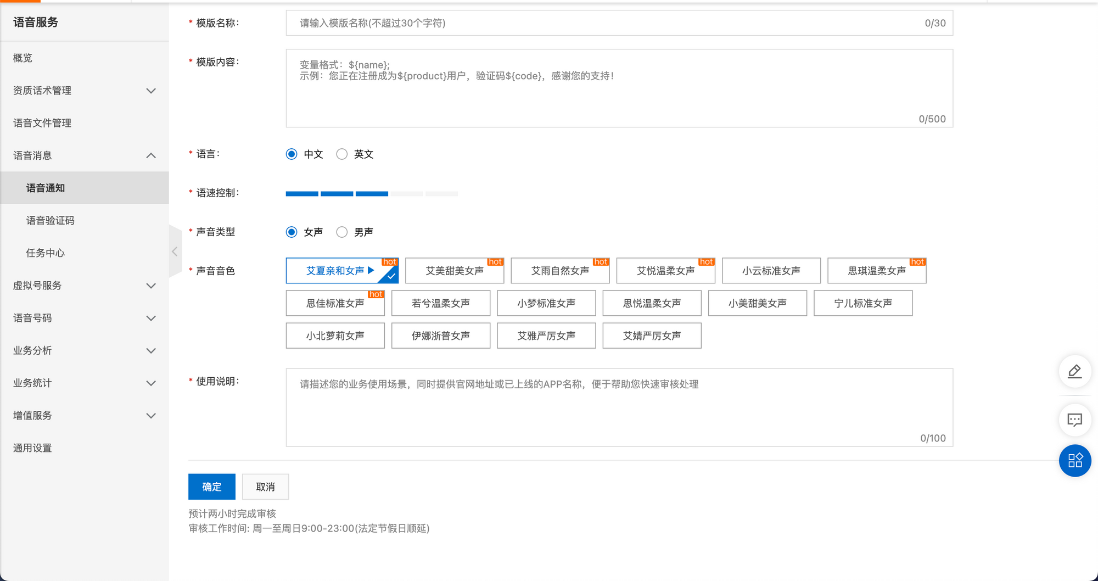This screenshot has width=1098, height=581.
Task: Select the 男声 voice type radio button
Action: (342, 232)
